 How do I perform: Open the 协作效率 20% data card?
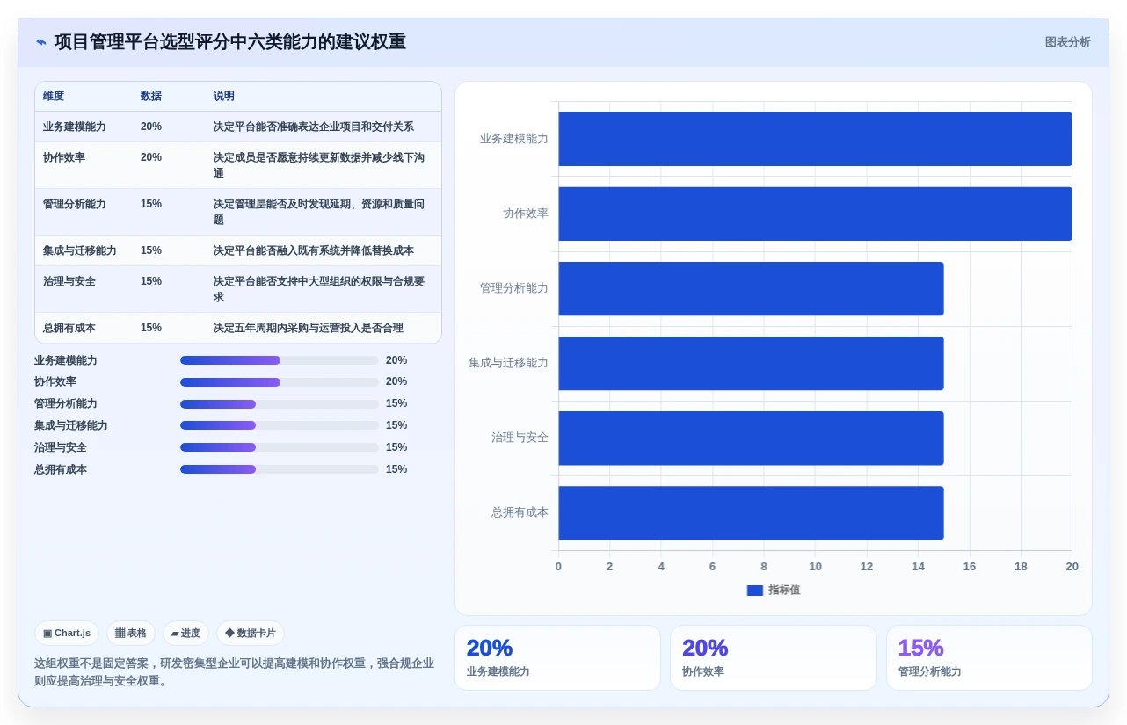pyautogui.click(x=774, y=657)
